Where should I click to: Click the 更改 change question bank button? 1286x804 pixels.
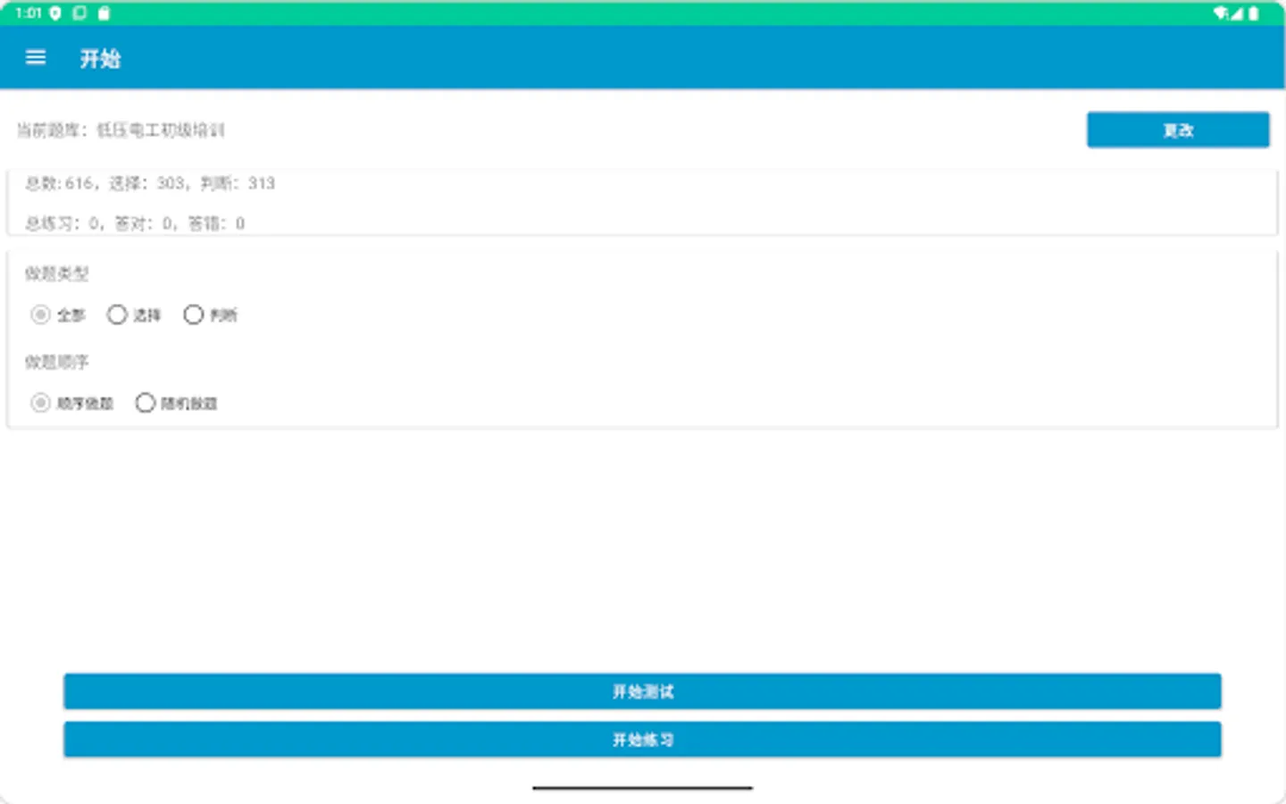tap(1177, 130)
